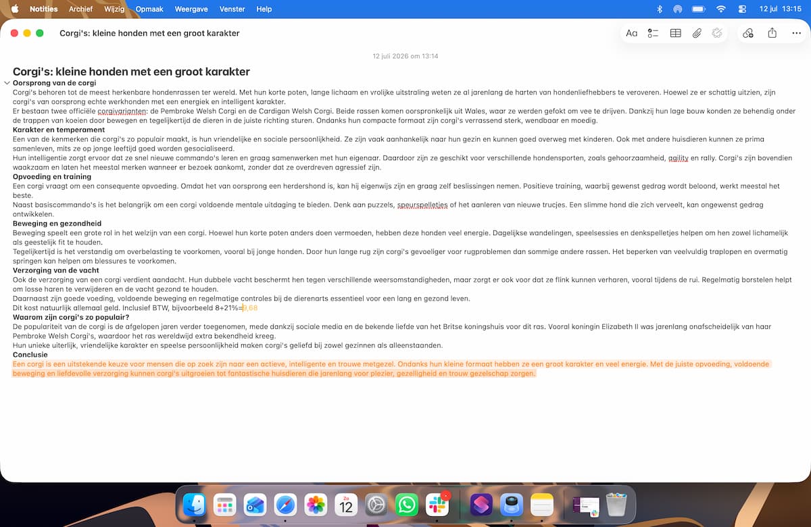
Task: Click the Notes app icon in the Dock
Action: [x=543, y=505]
